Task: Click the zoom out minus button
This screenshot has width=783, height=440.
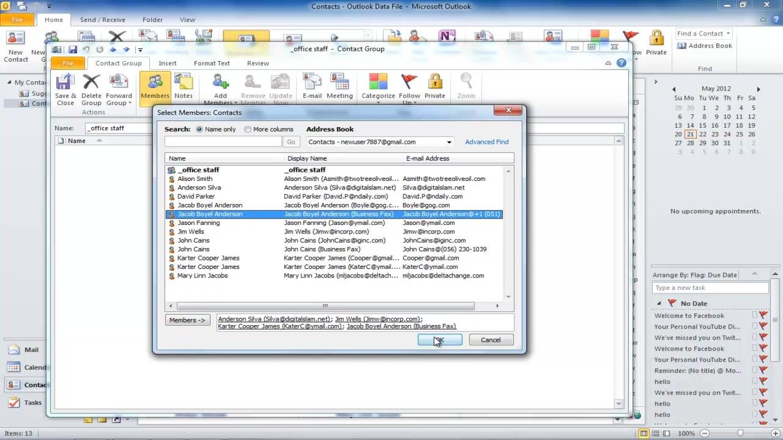Action: pos(705,433)
